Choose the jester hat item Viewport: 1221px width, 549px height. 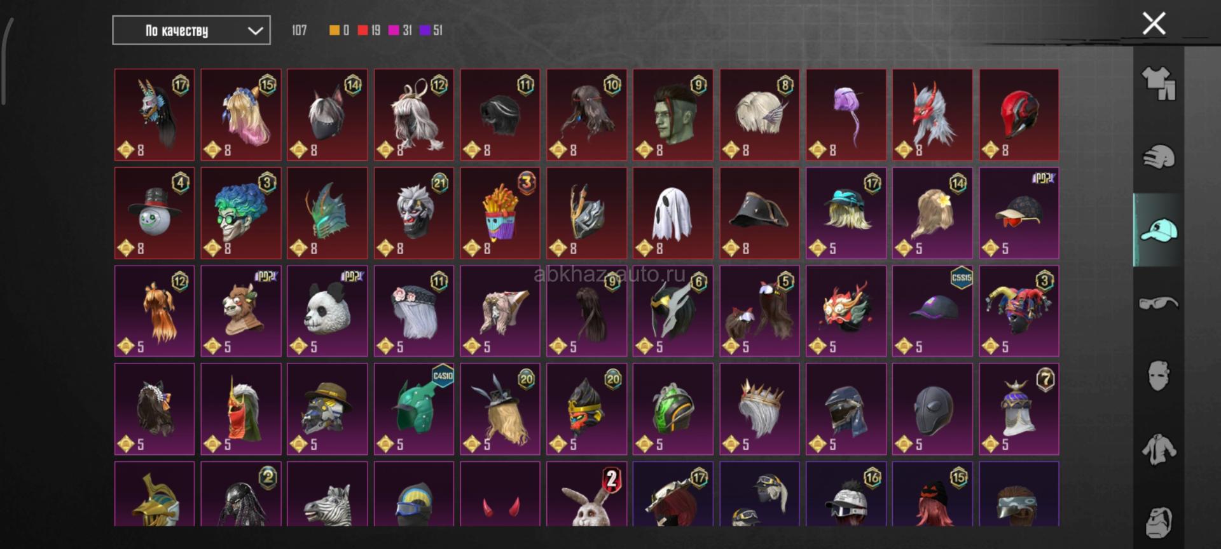coord(1019,311)
